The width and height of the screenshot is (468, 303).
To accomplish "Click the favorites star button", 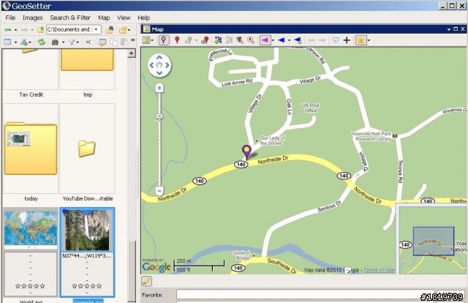I will pyautogui.click(x=361, y=40).
